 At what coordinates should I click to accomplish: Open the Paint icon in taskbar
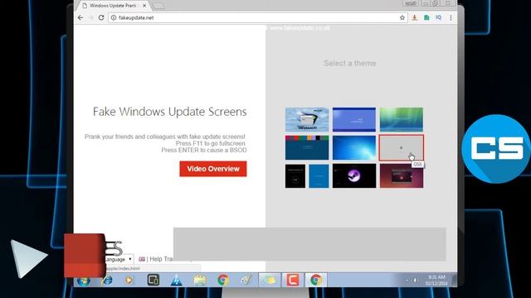point(246,280)
